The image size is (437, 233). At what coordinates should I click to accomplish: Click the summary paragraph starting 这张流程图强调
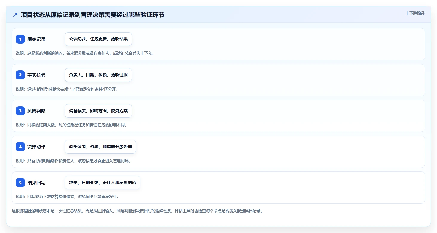pyautogui.click(x=137, y=211)
